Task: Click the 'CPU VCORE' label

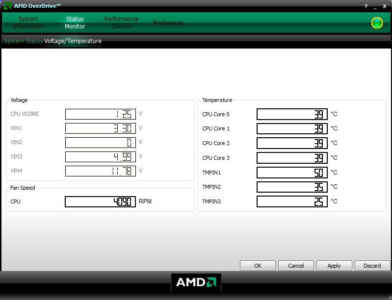Action: 25,114
